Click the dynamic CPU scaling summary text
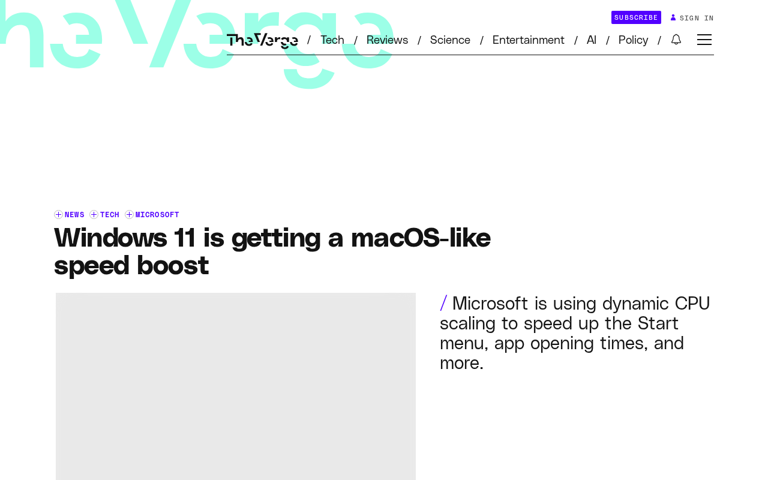 point(575,333)
